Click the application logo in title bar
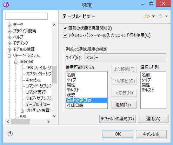The image size is (173, 145). [x=6, y=5]
